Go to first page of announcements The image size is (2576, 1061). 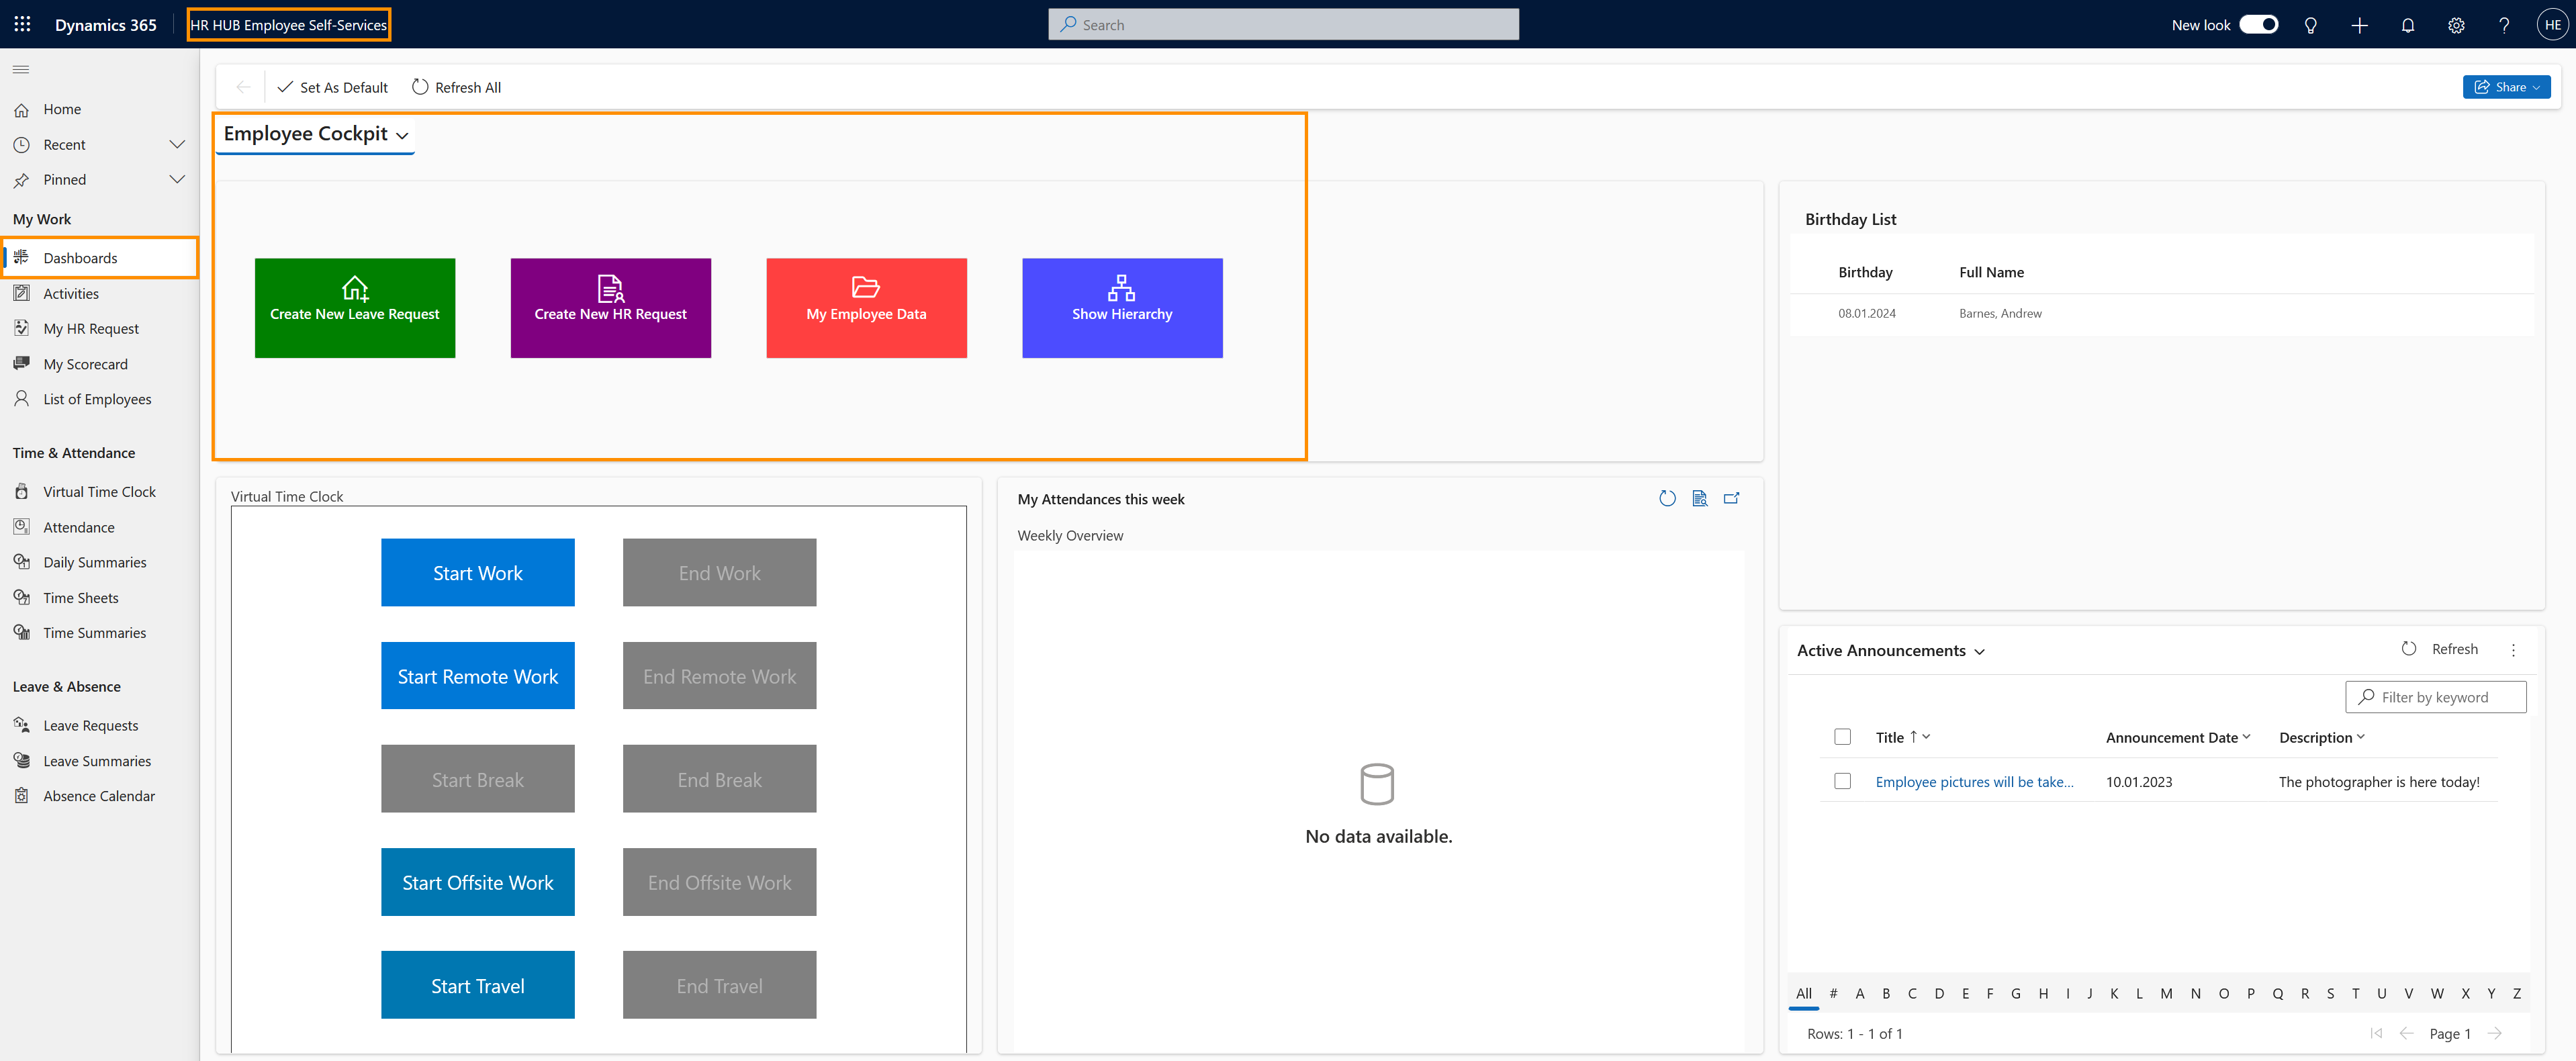(2376, 1033)
